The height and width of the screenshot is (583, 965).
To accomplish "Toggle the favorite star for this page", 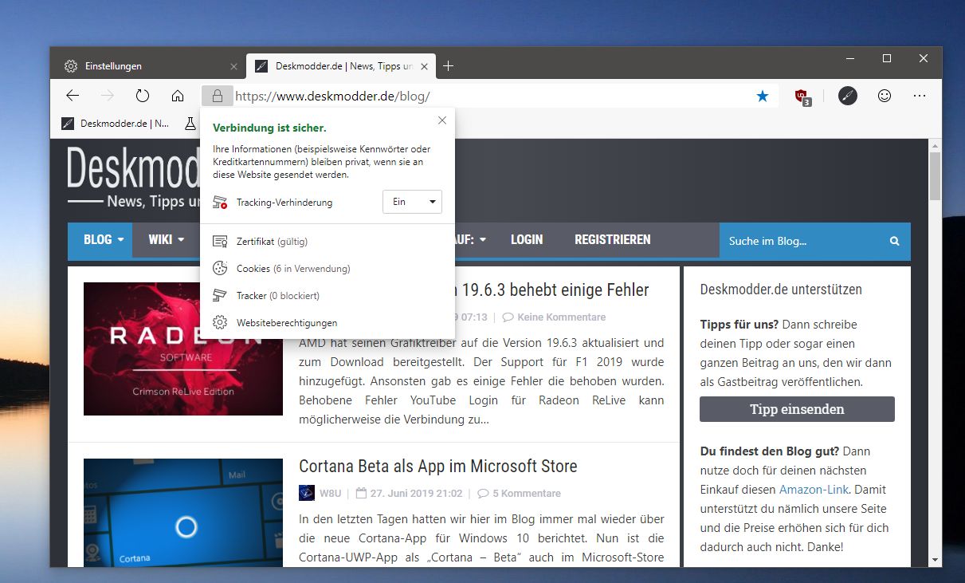I will pos(763,96).
